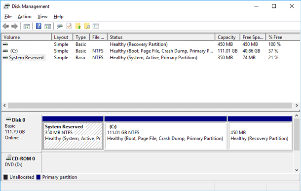Toggle the Show/Hide Action Pane icon
Image resolution: width=301 pixels, height=191 pixels.
[x=47, y=26]
